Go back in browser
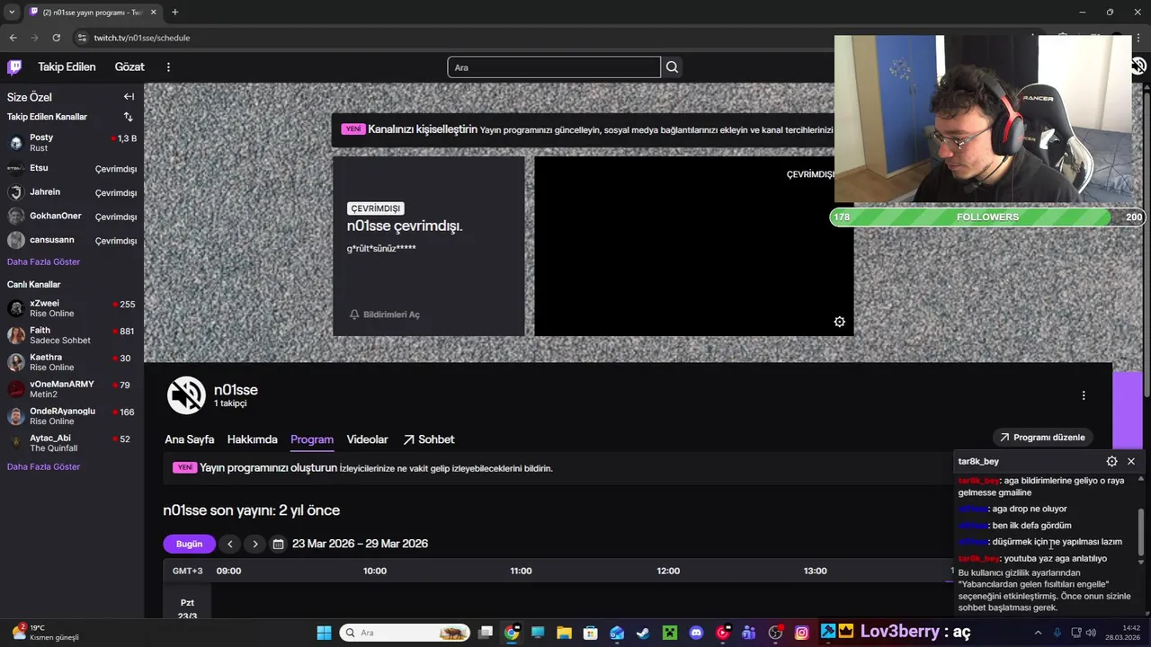1151x647 pixels. click(x=13, y=38)
